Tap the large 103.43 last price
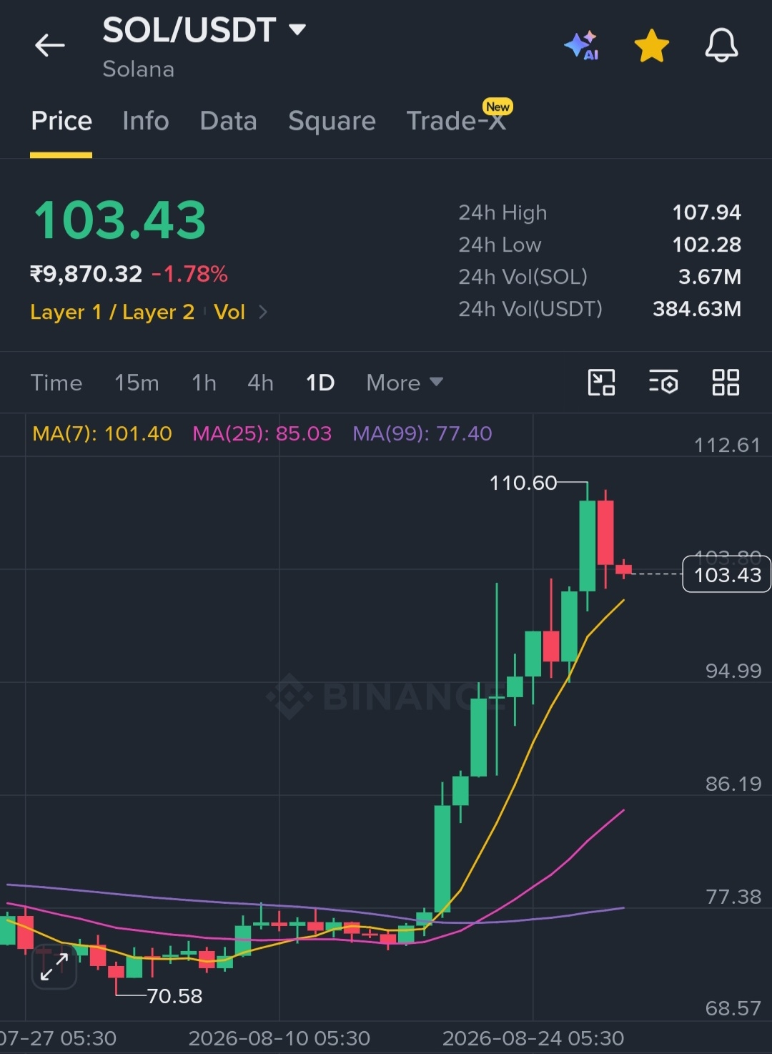The width and height of the screenshot is (772, 1054). tap(120, 220)
